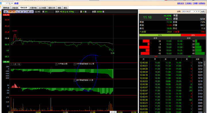The height and width of the screenshot is (113, 207).
Task: Click help icon beside 大戶累積買賣超 label
Action: [74, 64]
